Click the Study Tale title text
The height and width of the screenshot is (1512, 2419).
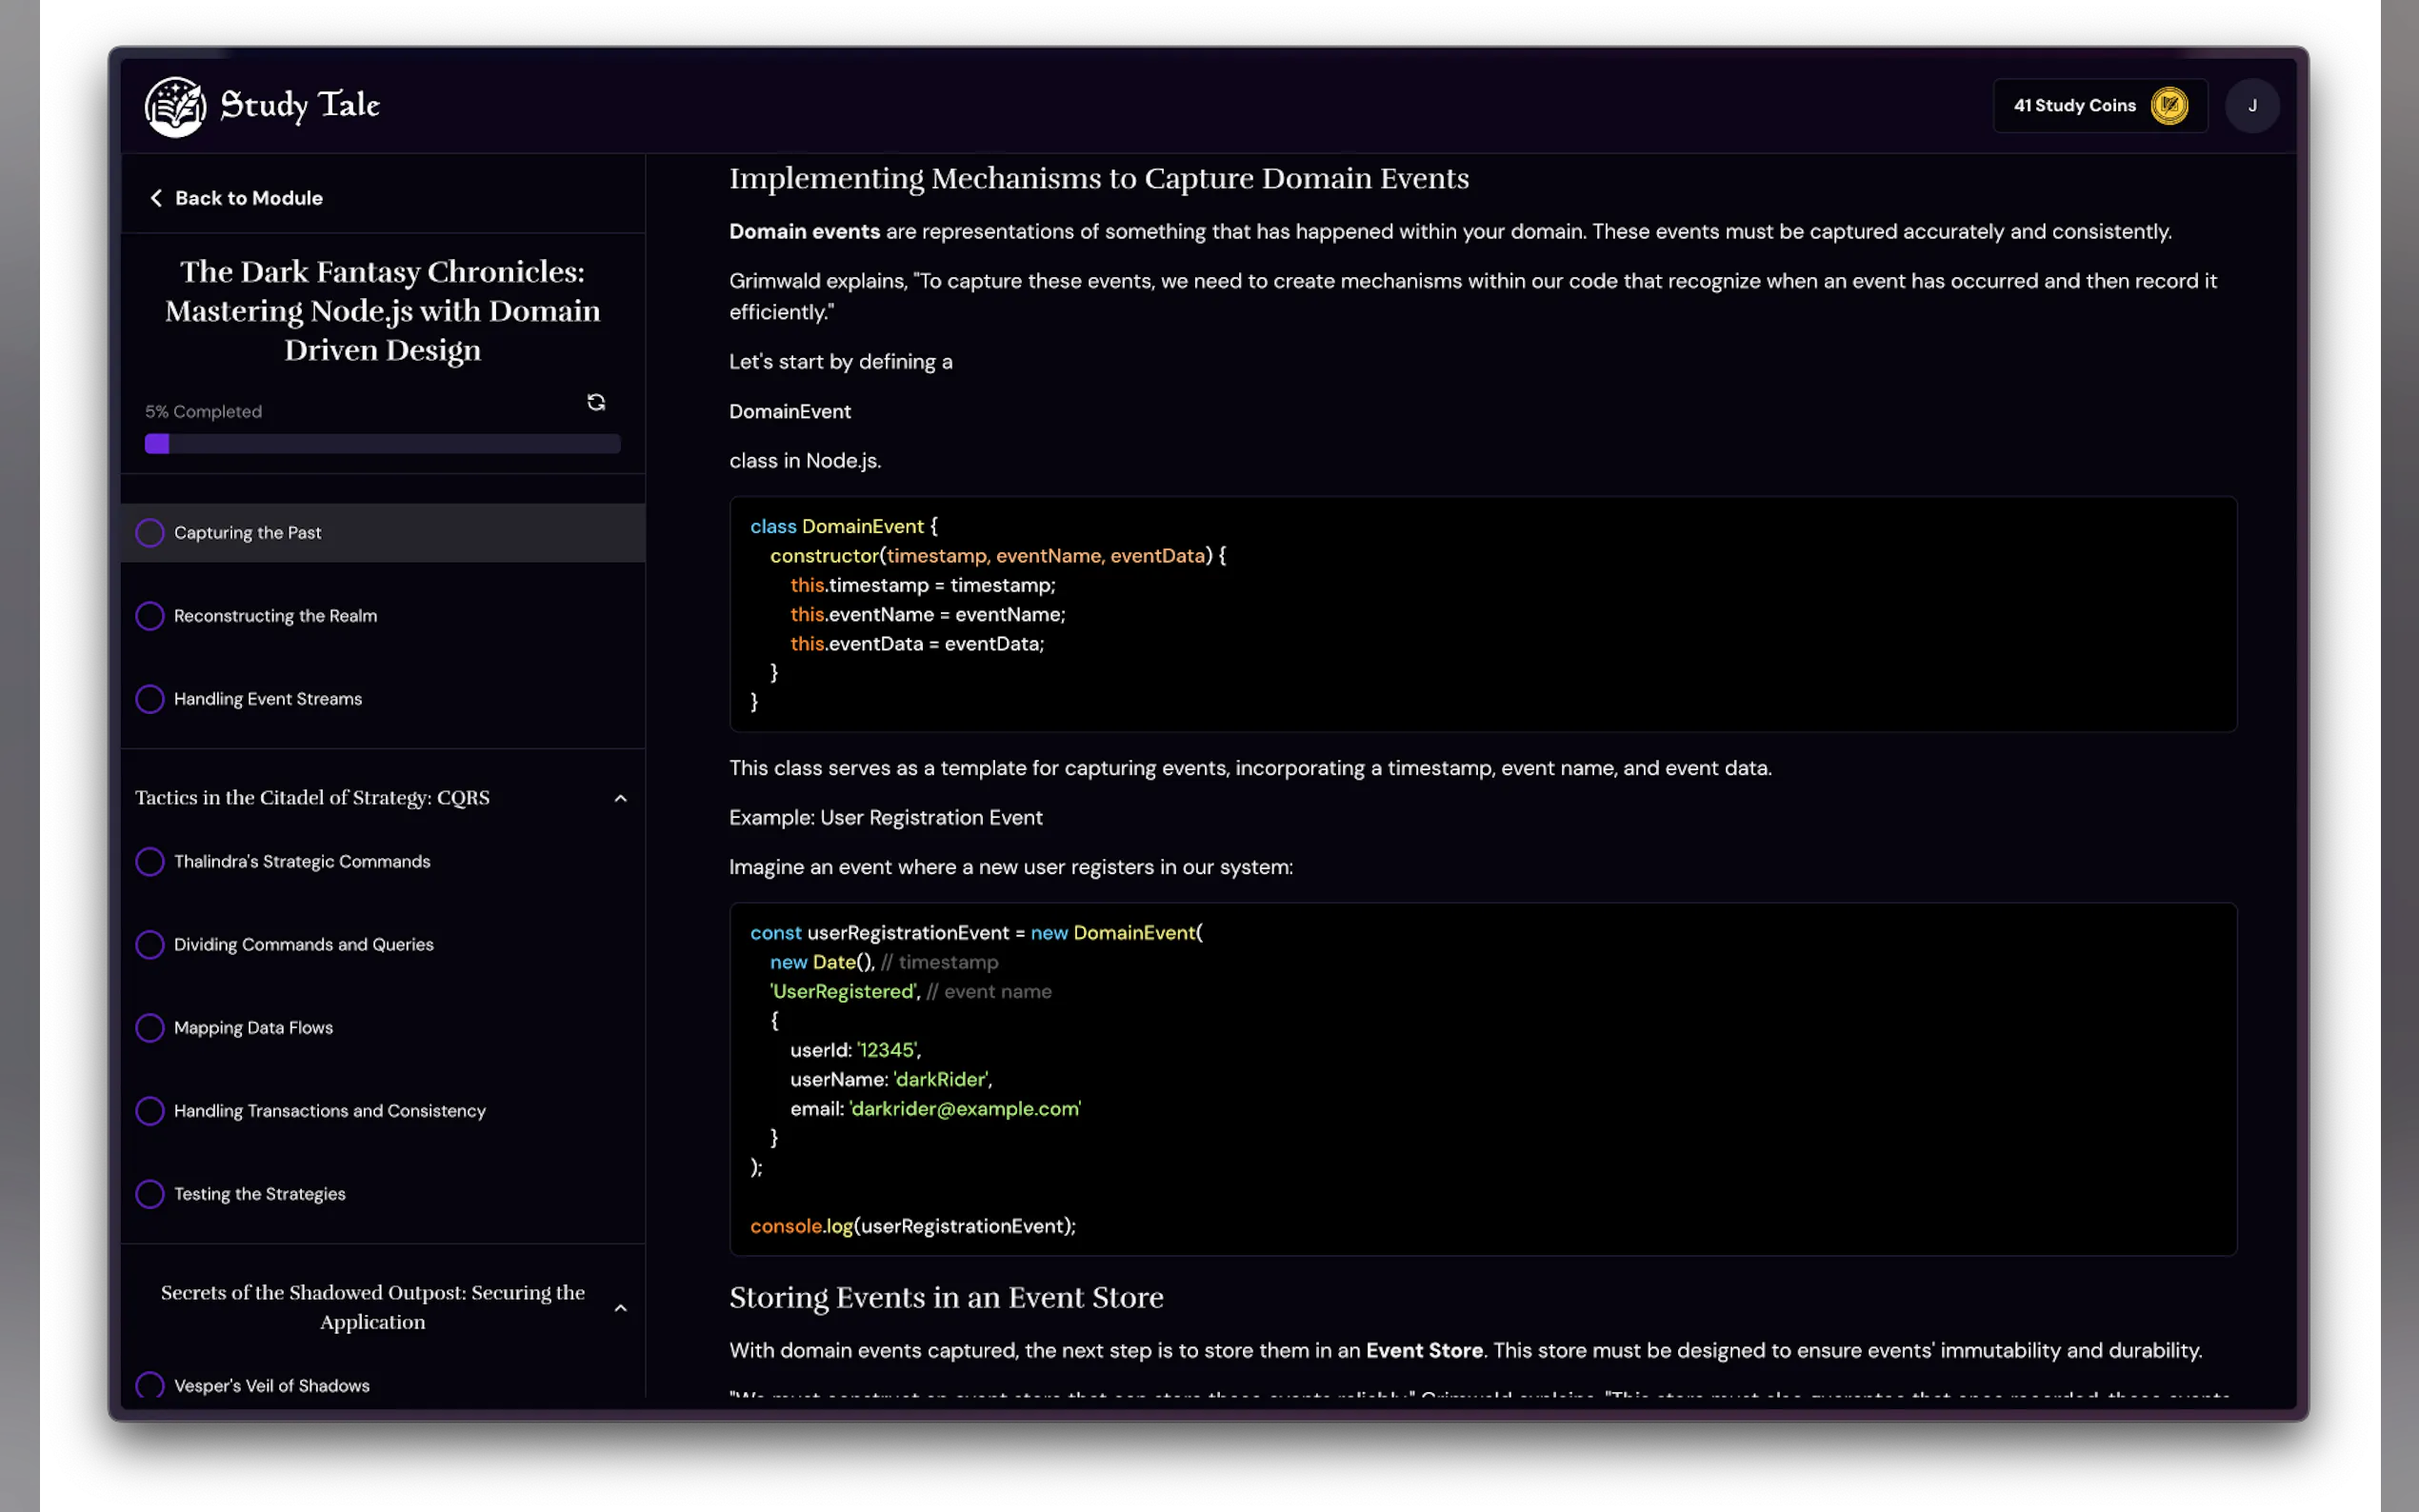point(299,105)
